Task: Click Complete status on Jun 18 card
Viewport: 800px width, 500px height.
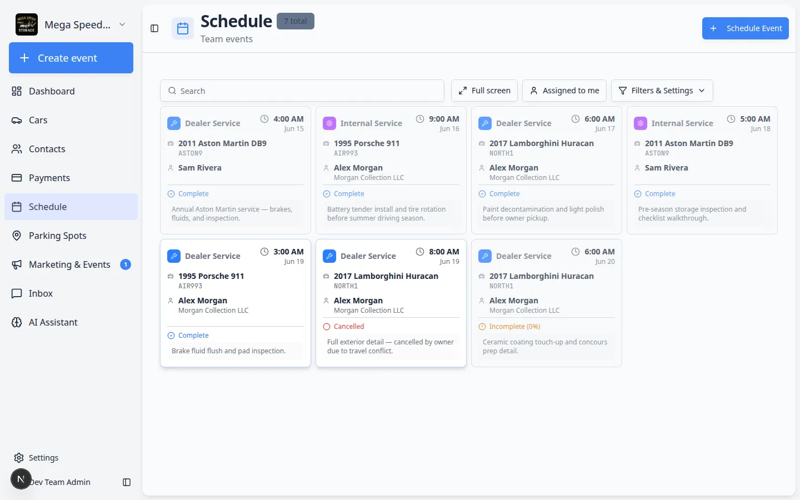Action: tap(654, 194)
